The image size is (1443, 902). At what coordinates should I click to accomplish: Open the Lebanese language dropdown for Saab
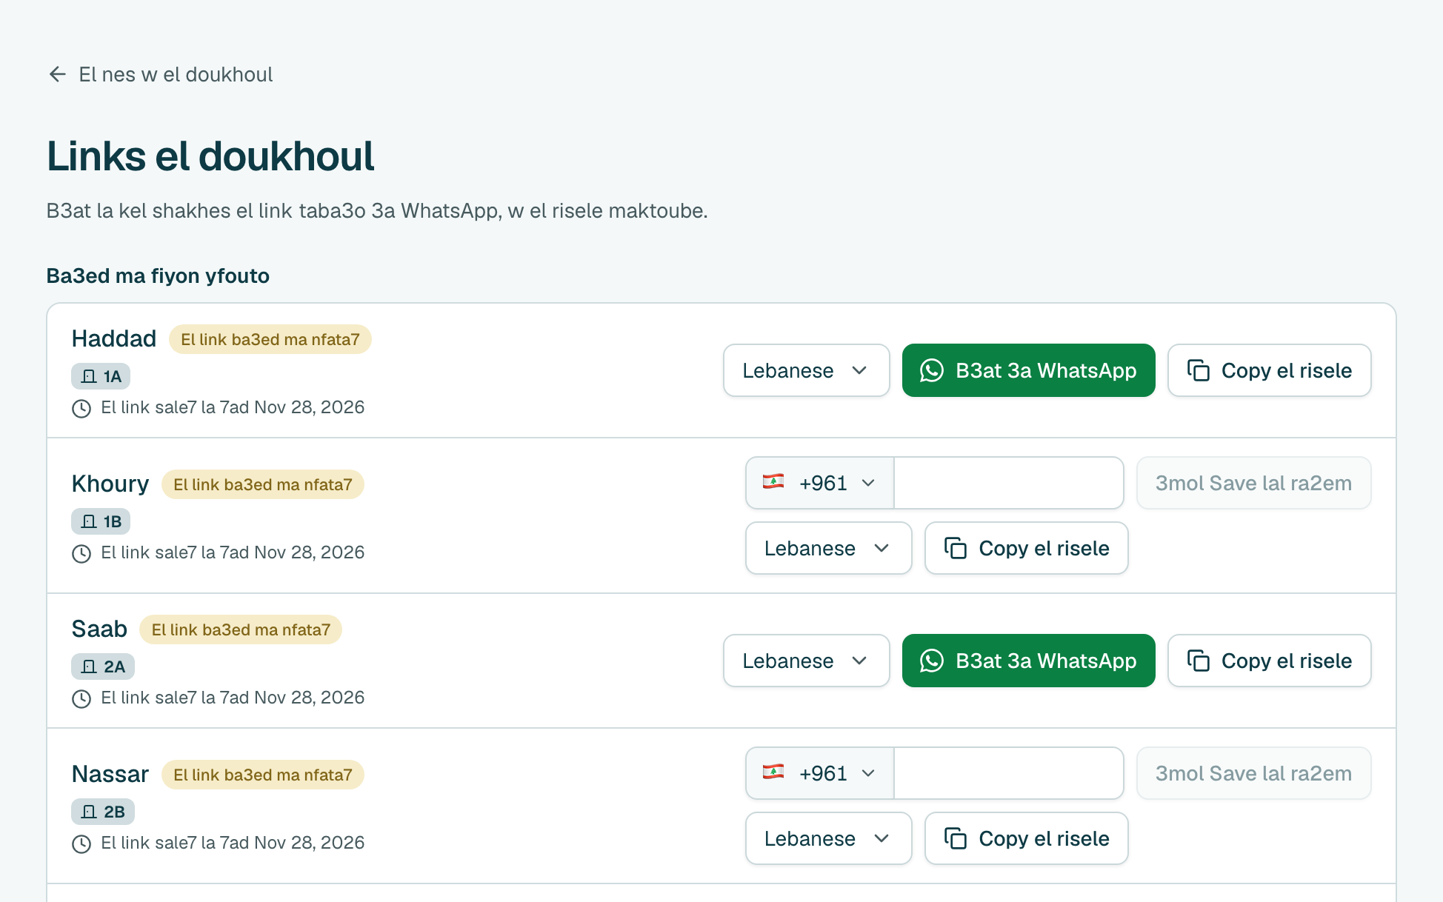(806, 661)
